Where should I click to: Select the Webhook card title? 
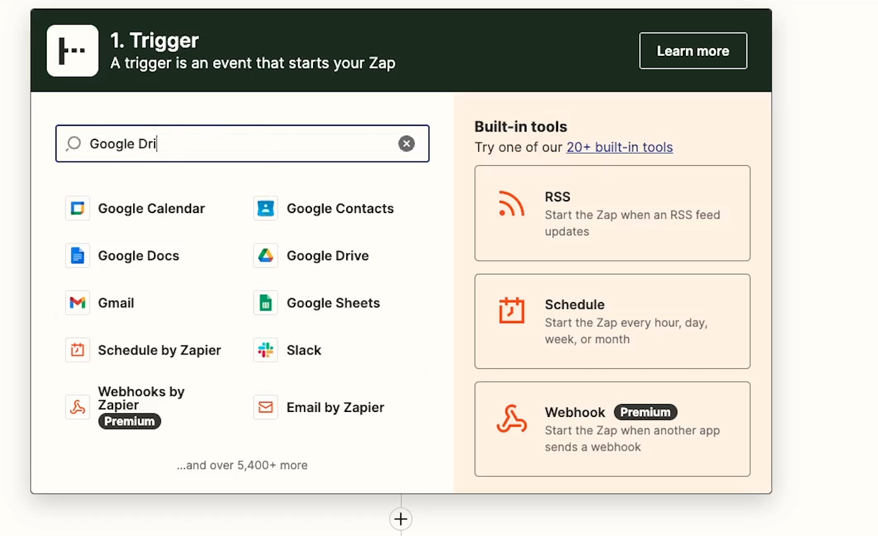[x=575, y=413]
